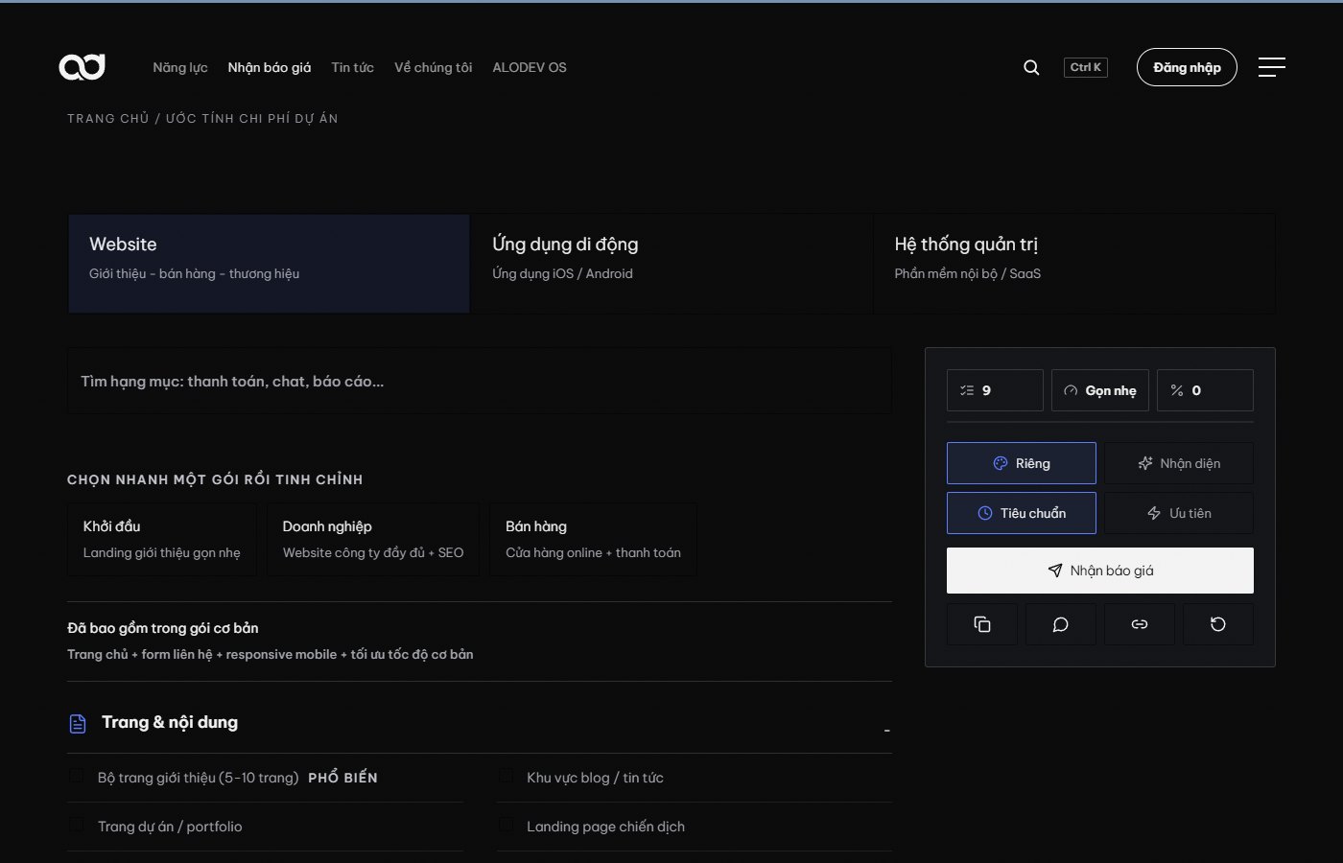Select the Nhận diện design option

click(1179, 463)
